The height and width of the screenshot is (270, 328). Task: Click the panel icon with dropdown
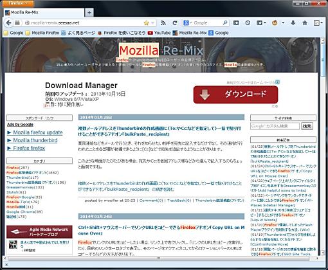pos(261,22)
